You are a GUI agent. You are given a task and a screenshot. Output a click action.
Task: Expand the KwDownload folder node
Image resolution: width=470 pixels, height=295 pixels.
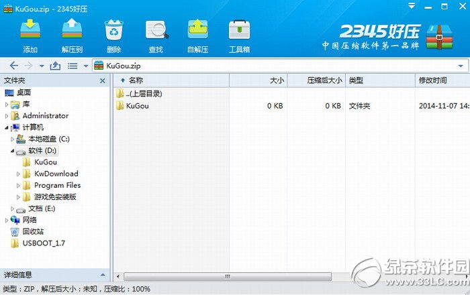18,174
